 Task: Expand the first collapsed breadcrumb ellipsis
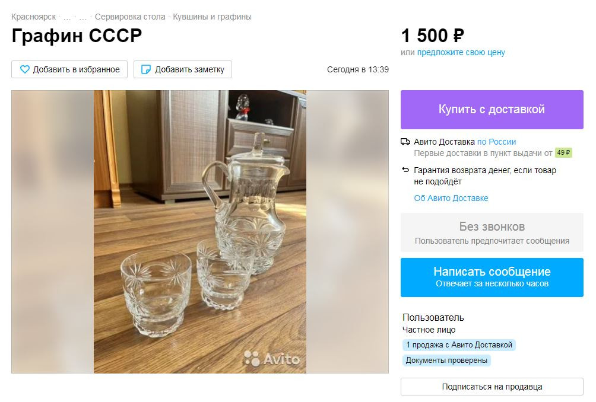(67, 17)
